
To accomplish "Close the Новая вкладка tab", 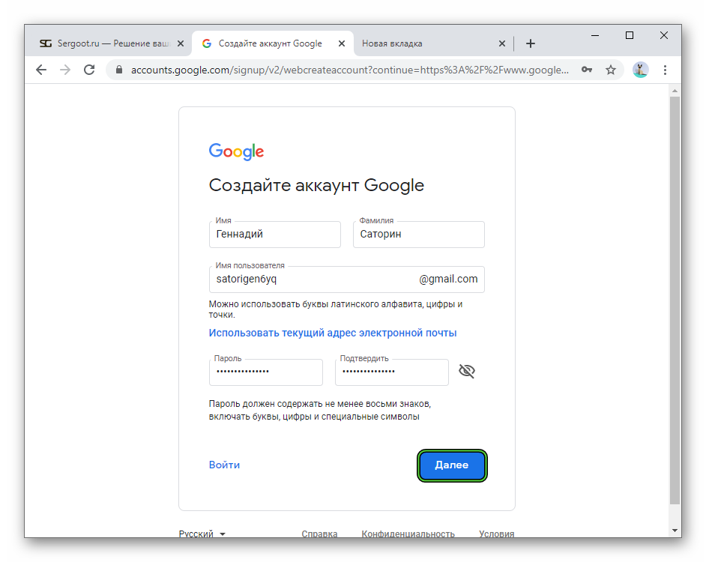I will (502, 43).
